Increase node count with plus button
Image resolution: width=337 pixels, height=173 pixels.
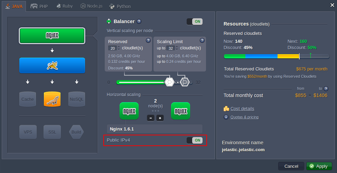(160, 118)
